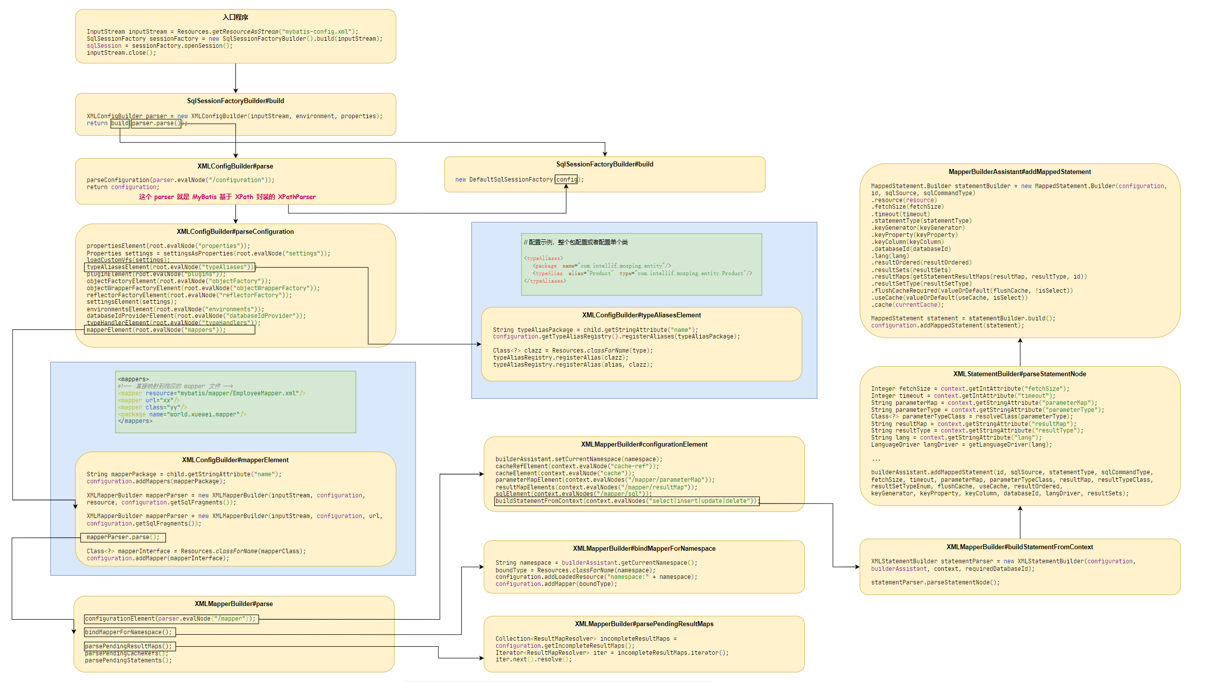
Task: Select the boxed bindMapperForNamespace() call
Action: (130, 632)
